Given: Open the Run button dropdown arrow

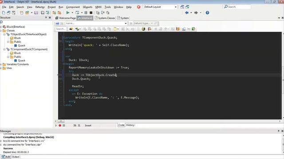Looking at the screenshot, I should pos(72,13).
